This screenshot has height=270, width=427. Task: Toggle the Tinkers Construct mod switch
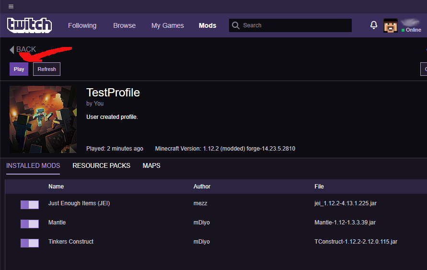[x=30, y=243]
